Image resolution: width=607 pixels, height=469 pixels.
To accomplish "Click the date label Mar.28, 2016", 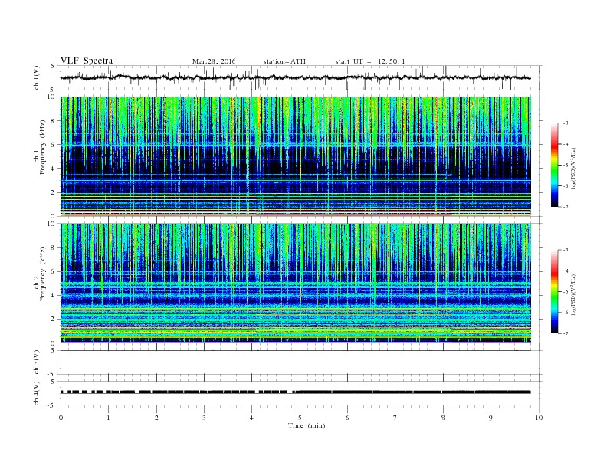I will click(214, 61).
